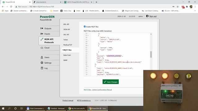
Task: Click the highlighted OUTPUTS_STATUS payload text
Action: click(114, 56)
